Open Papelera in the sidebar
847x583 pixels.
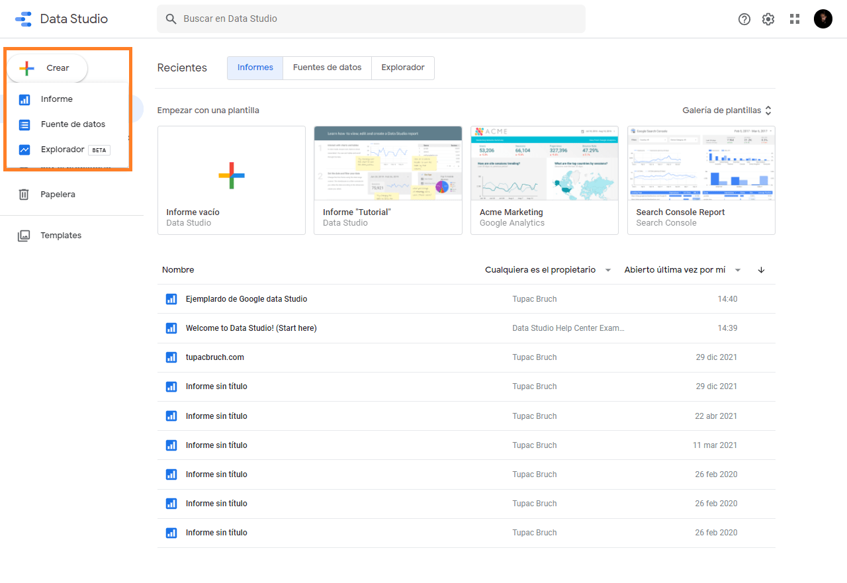click(x=58, y=195)
